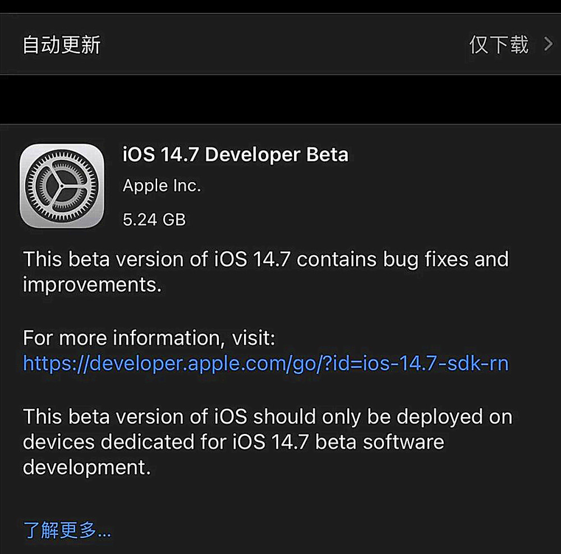This screenshot has height=554, width=561.
Task: Tap the Apple Inc. publisher label
Action: pos(162,186)
